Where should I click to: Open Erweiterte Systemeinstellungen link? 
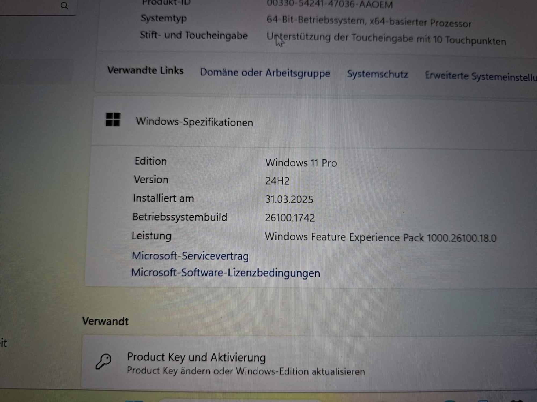tap(481, 77)
